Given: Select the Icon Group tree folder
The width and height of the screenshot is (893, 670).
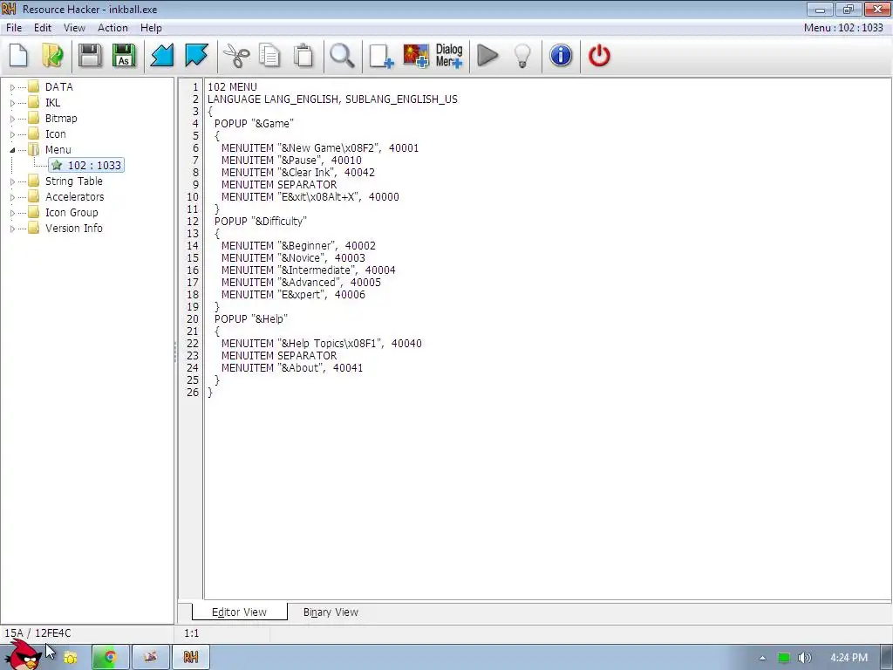Looking at the screenshot, I should coord(72,213).
